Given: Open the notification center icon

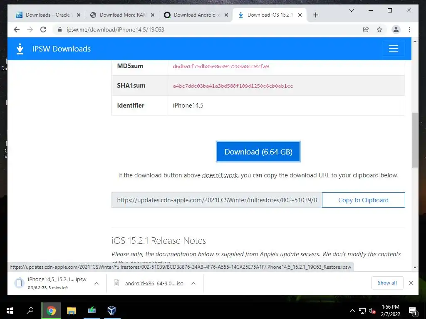Looking at the screenshot, I should tap(413, 311).
